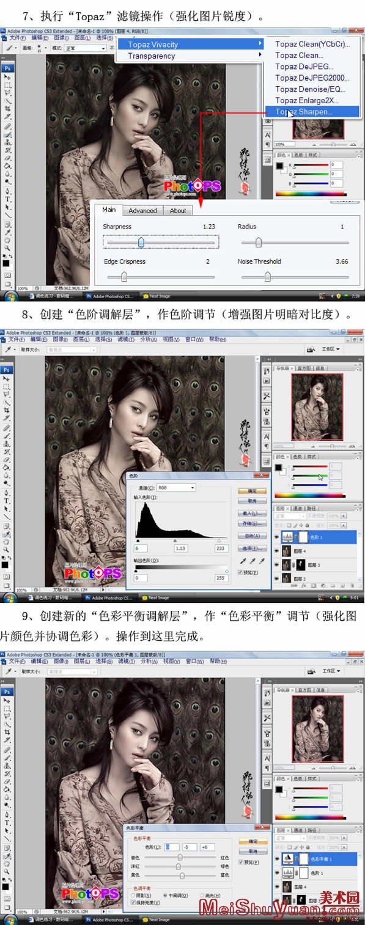Open the 通道(C) RGB dropdown in Levels
Screen dimensions: 365x925
click(176, 488)
